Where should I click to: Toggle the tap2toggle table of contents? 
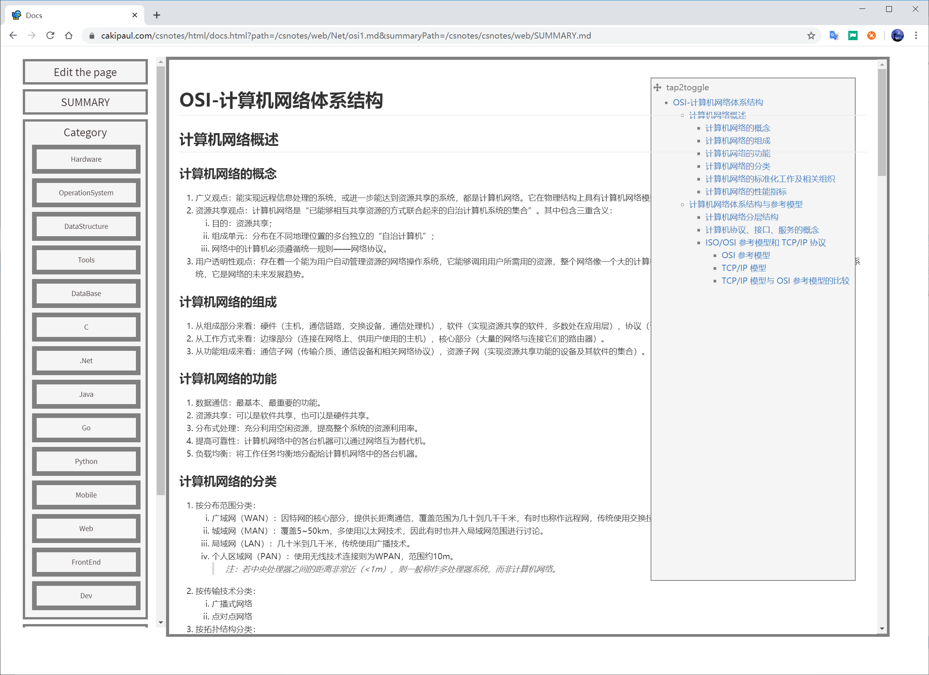pos(687,87)
